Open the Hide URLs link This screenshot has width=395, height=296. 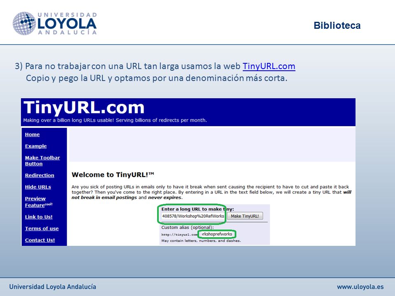38,187
